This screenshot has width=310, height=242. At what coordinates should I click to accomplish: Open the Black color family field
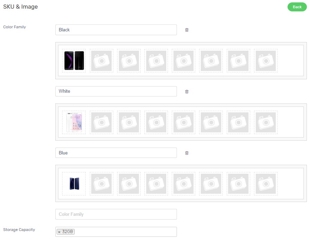[116, 30]
